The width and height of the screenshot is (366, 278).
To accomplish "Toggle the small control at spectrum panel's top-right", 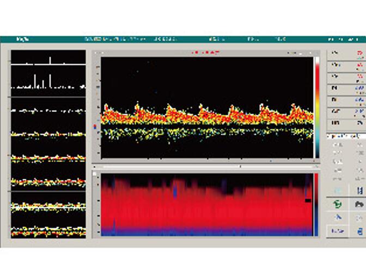I will [317, 53].
